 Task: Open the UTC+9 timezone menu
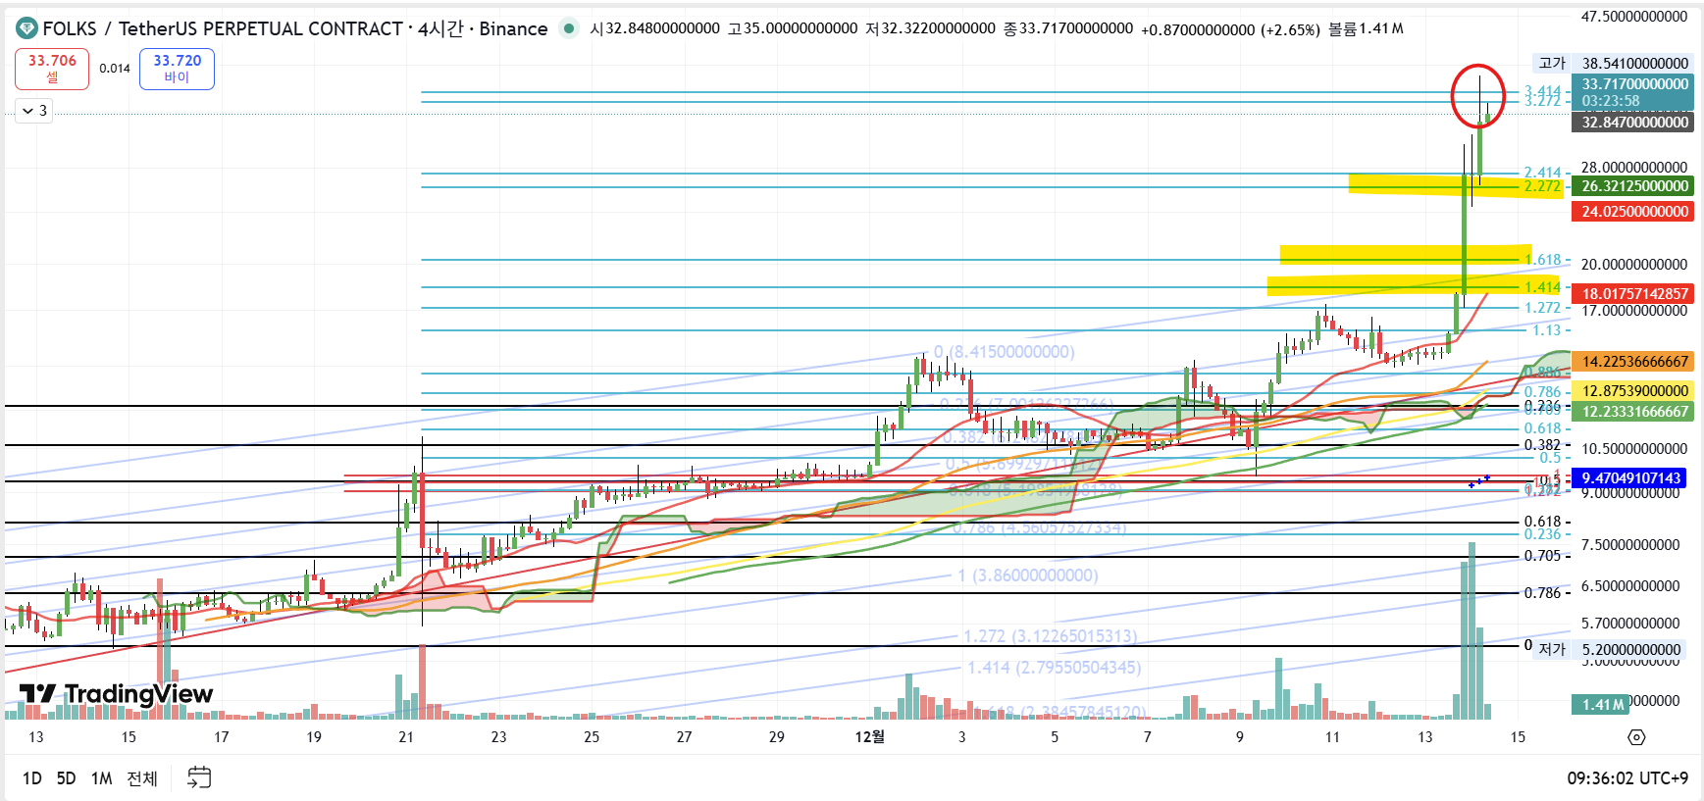click(x=1627, y=777)
